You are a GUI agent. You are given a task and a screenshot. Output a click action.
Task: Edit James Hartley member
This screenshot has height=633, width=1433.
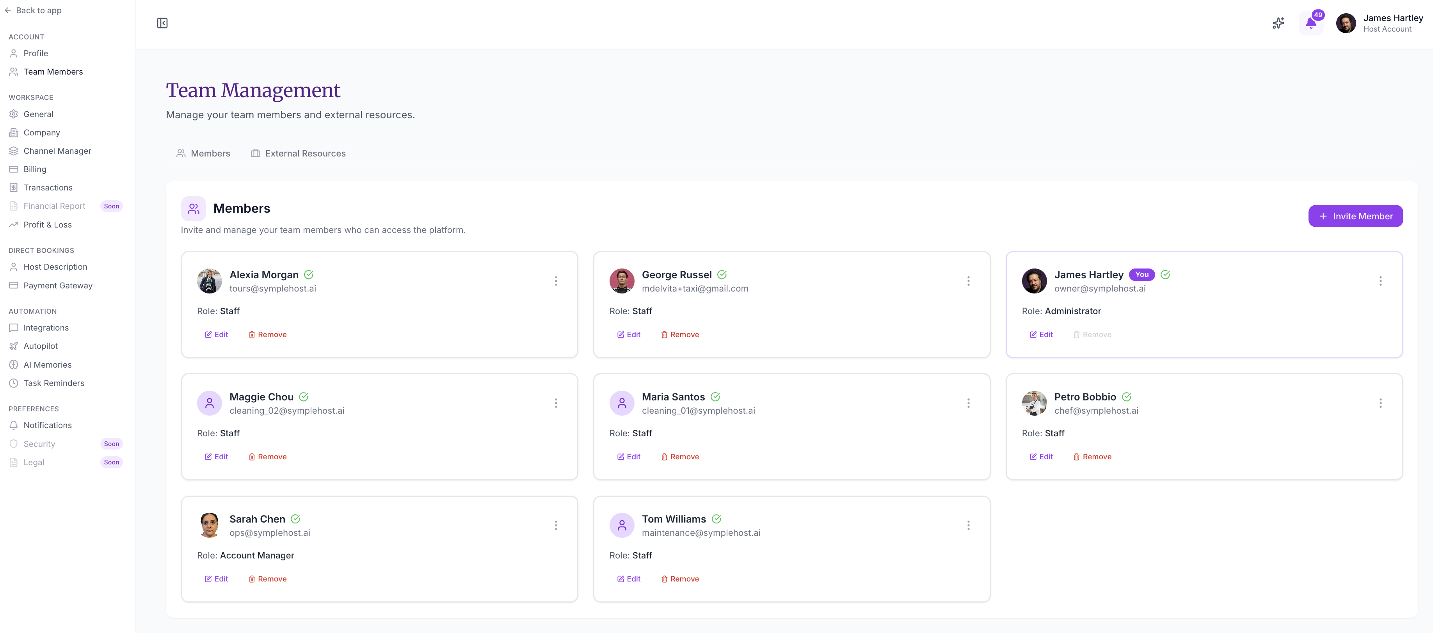click(x=1041, y=335)
